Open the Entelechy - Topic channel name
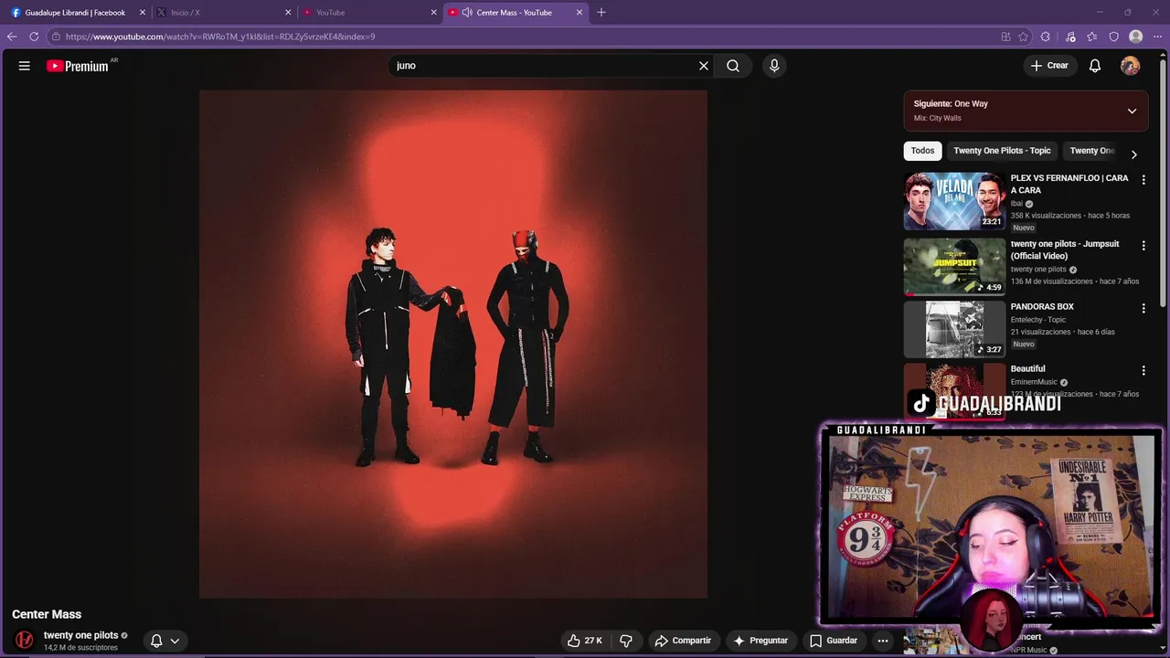1170x658 pixels. pos(1038,320)
